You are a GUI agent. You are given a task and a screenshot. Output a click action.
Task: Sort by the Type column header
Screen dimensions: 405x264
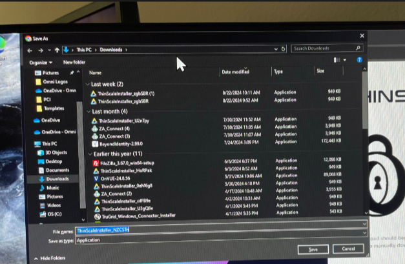[x=278, y=72]
